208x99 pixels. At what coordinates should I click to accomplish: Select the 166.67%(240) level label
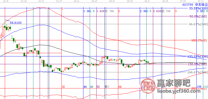pyautogui.click(x=197, y=72)
